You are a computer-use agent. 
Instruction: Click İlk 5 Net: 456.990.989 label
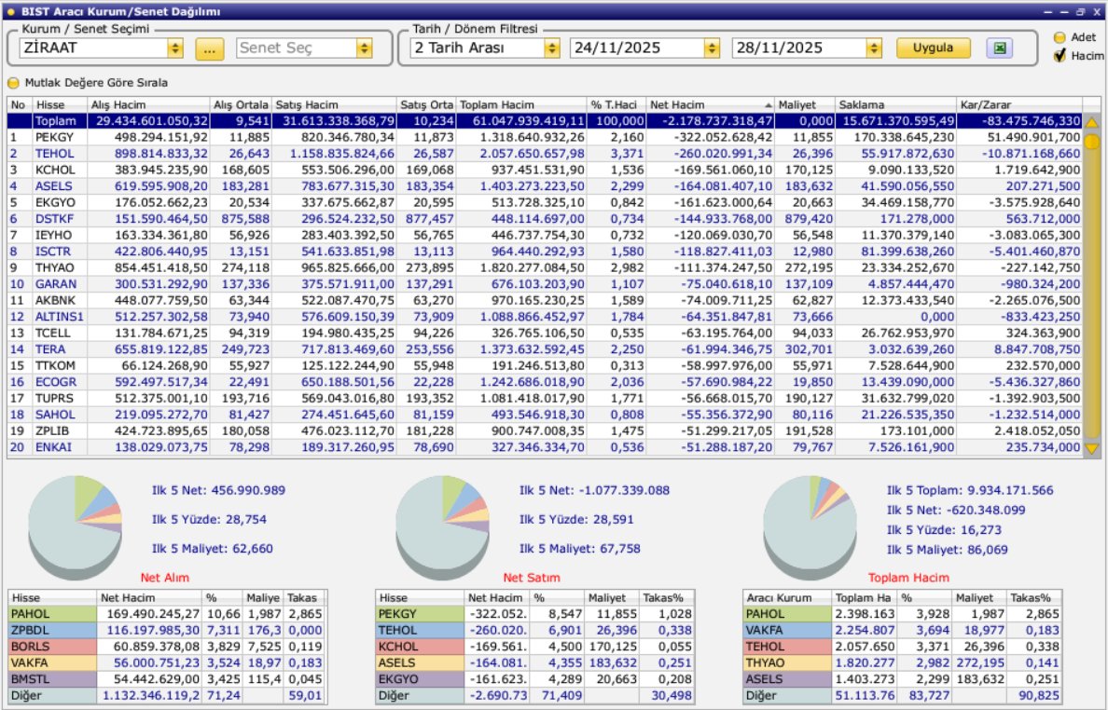coord(218,490)
